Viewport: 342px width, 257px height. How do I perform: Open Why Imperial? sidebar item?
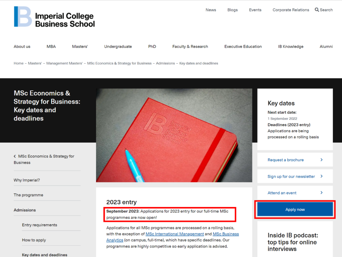27,180
